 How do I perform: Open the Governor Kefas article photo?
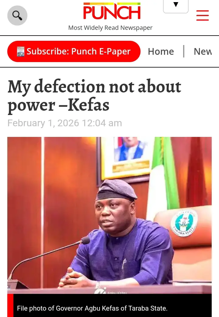tap(109, 215)
